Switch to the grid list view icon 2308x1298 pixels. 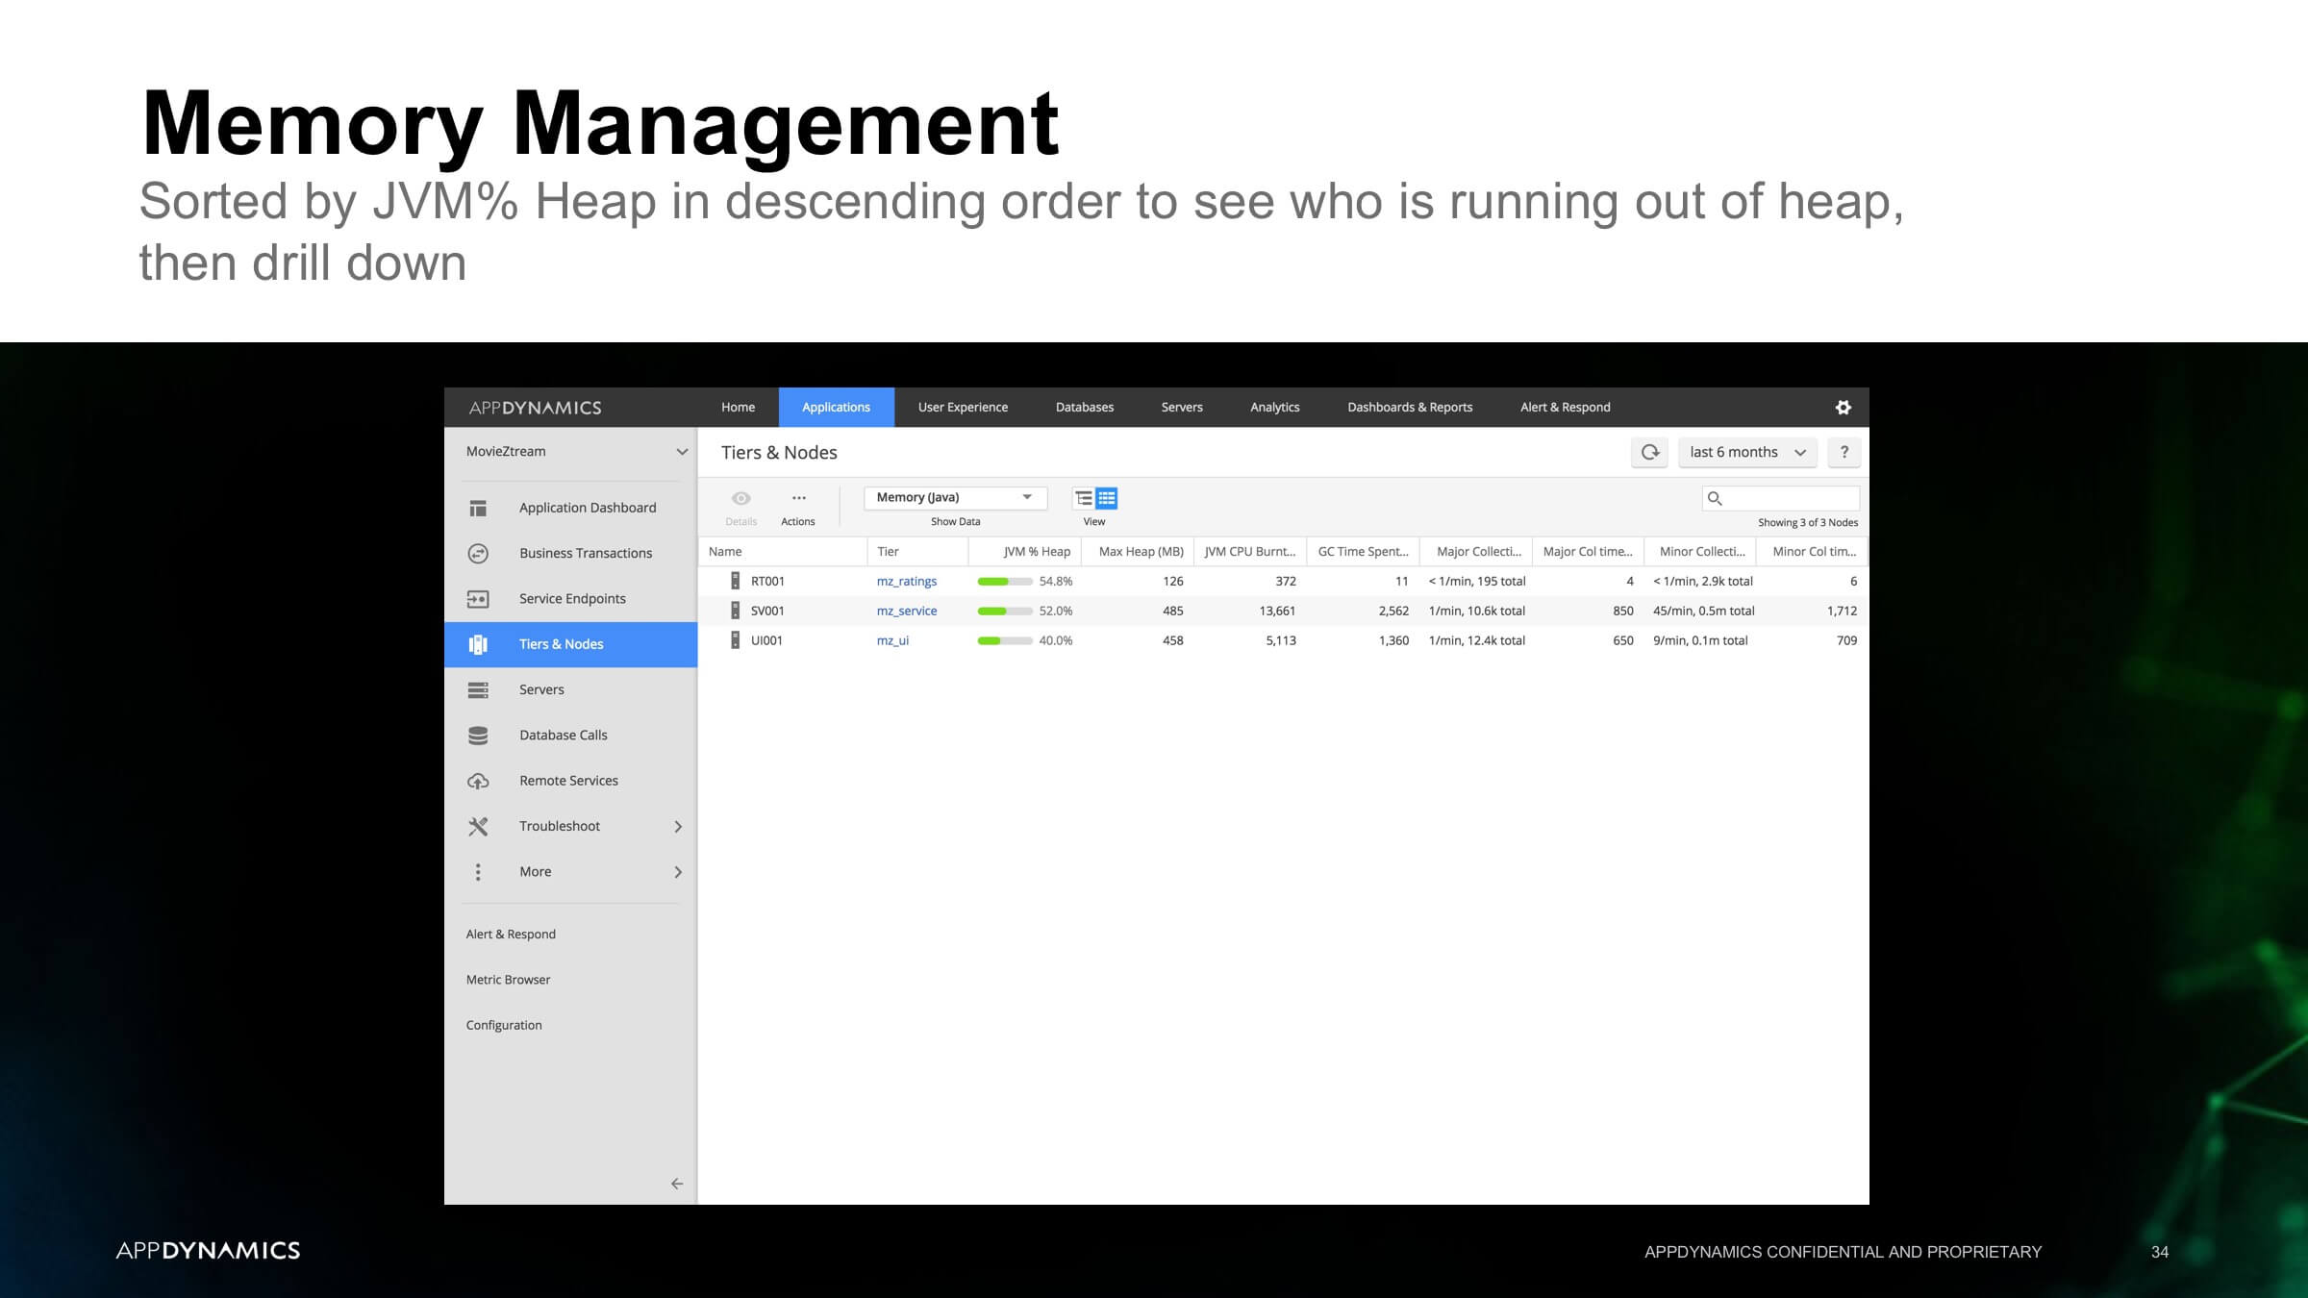(x=1107, y=498)
